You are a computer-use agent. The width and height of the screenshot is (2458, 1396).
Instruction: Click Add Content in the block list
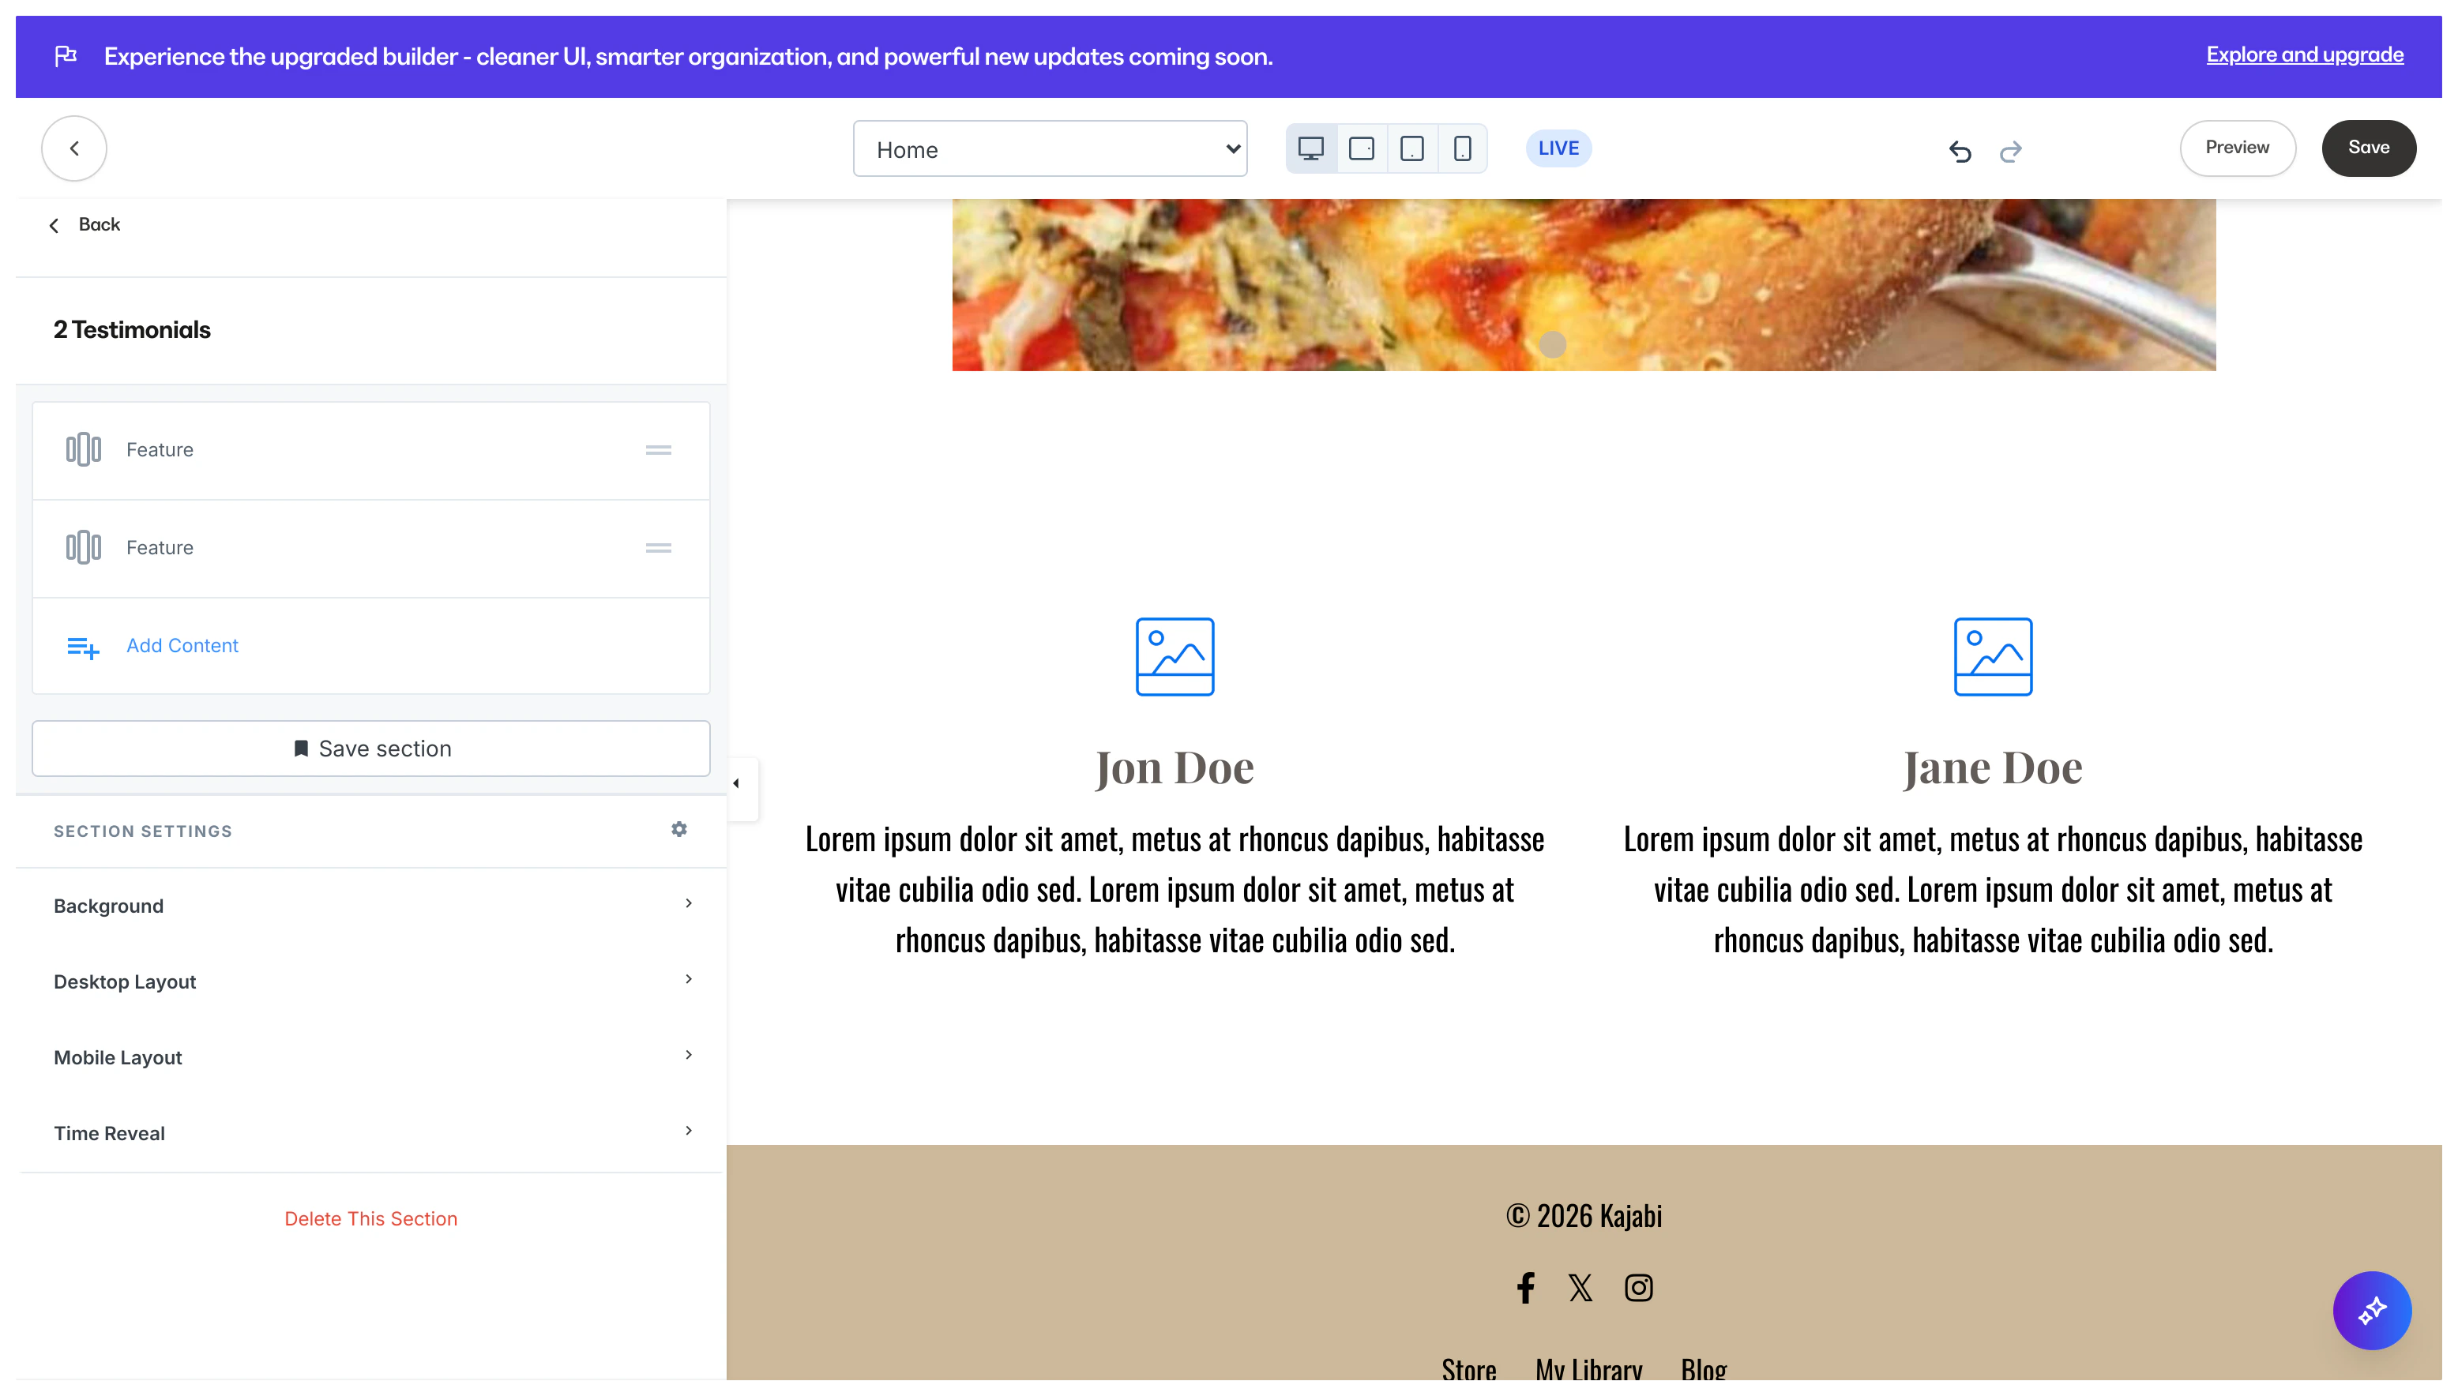coord(182,645)
